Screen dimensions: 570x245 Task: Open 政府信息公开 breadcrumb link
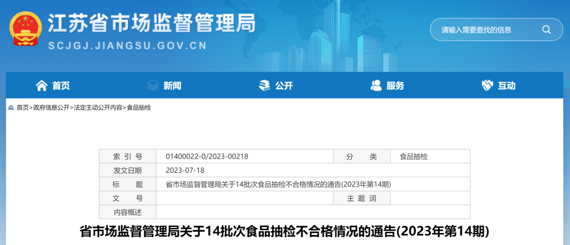51,107
